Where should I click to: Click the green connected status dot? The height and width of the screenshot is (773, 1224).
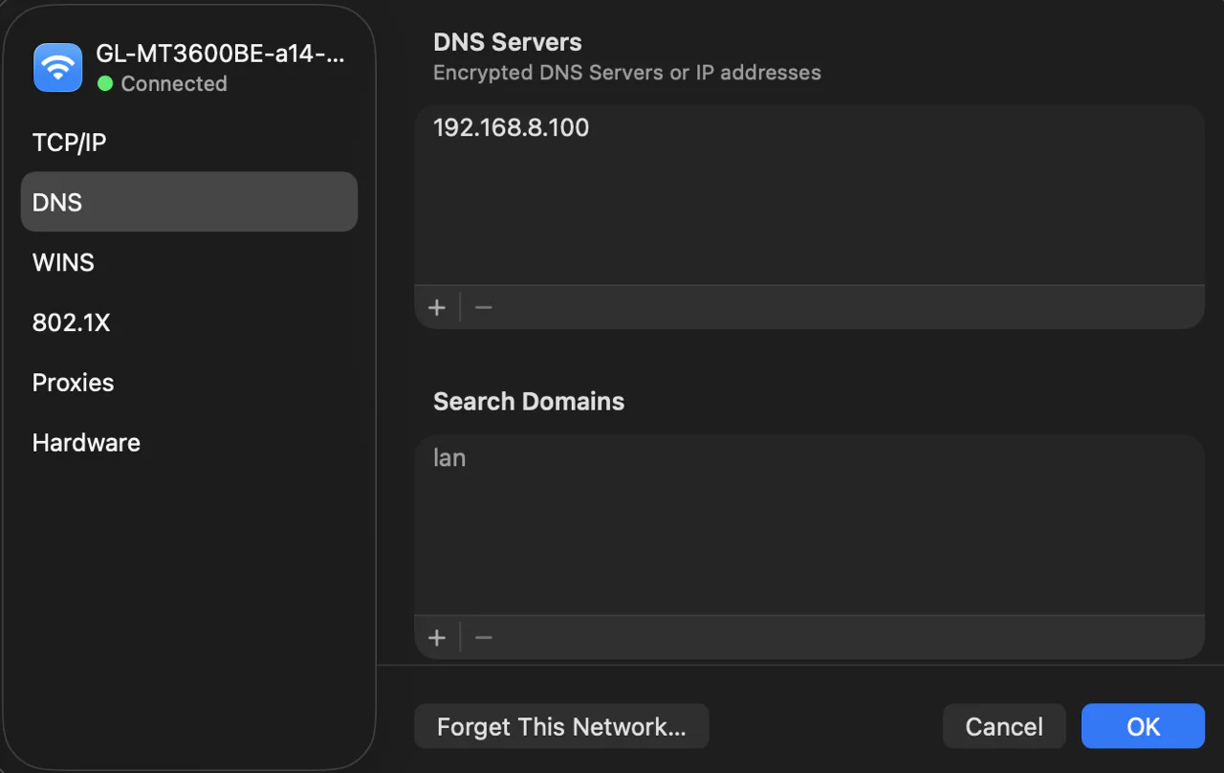pos(105,83)
